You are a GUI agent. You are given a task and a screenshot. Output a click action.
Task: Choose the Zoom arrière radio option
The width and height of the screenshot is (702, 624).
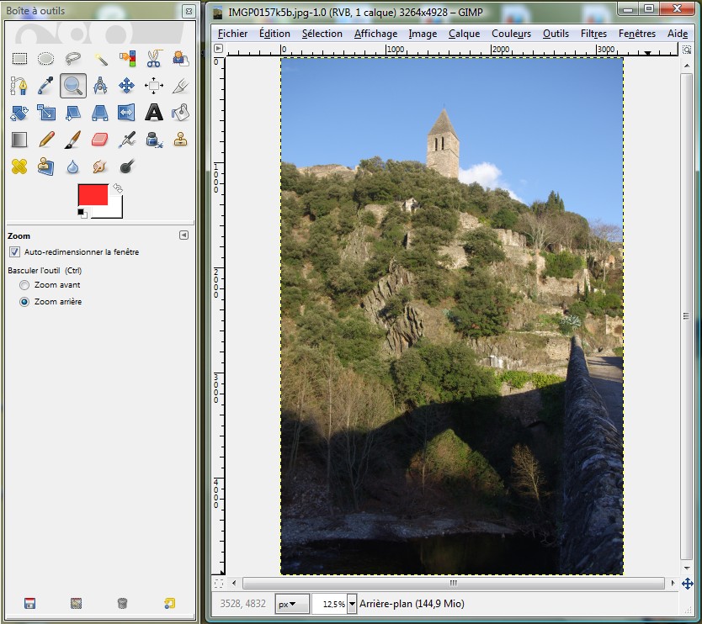coord(24,302)
